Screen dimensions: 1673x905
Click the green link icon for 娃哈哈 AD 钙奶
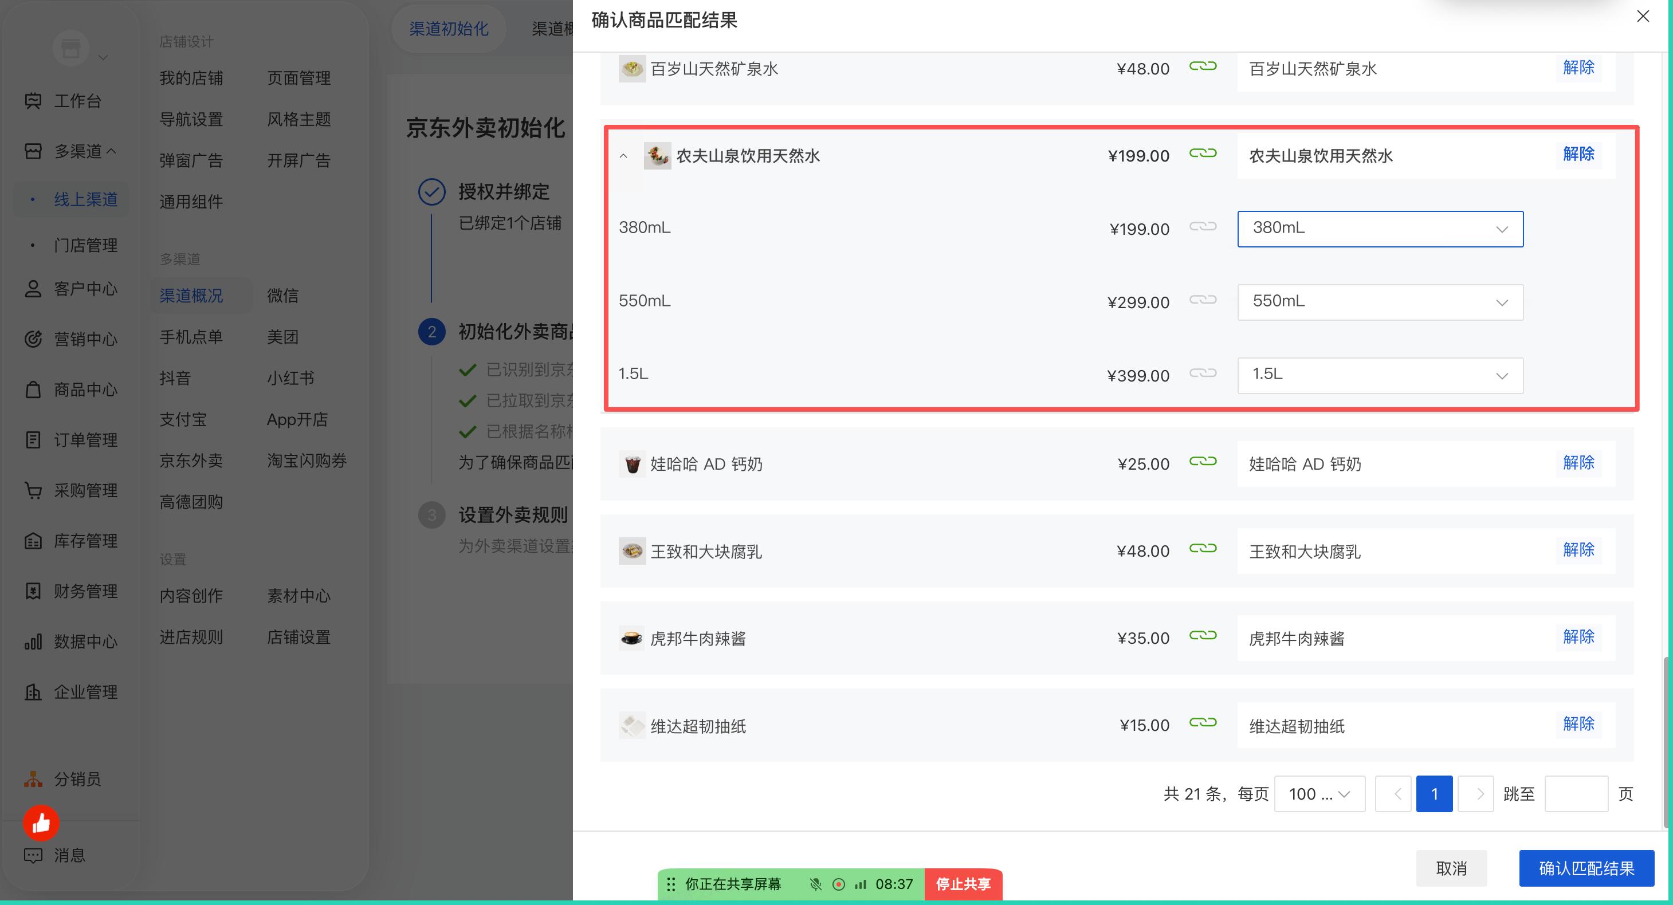pyautogui.click(x=1203, y=462)
